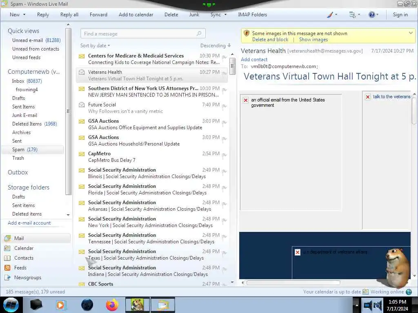Click Add contact link
418x313 pixels.
254,60
